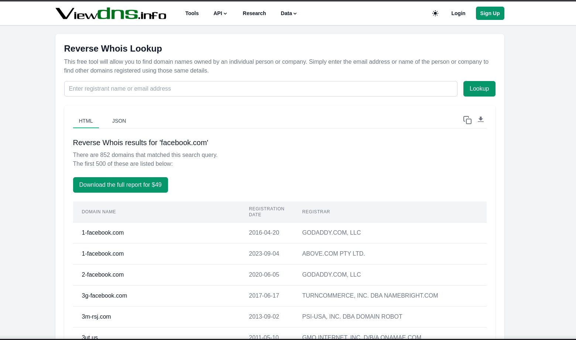This screenshot has width=576, height=340.
Task: Focus the registrant name or email field
Action: coord(260,89)
